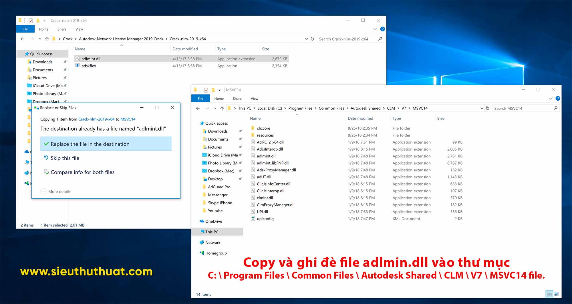Open address history dropdown in MSVC14
The height and width of the screenshot is (304, 572).
tap(482, 108)
